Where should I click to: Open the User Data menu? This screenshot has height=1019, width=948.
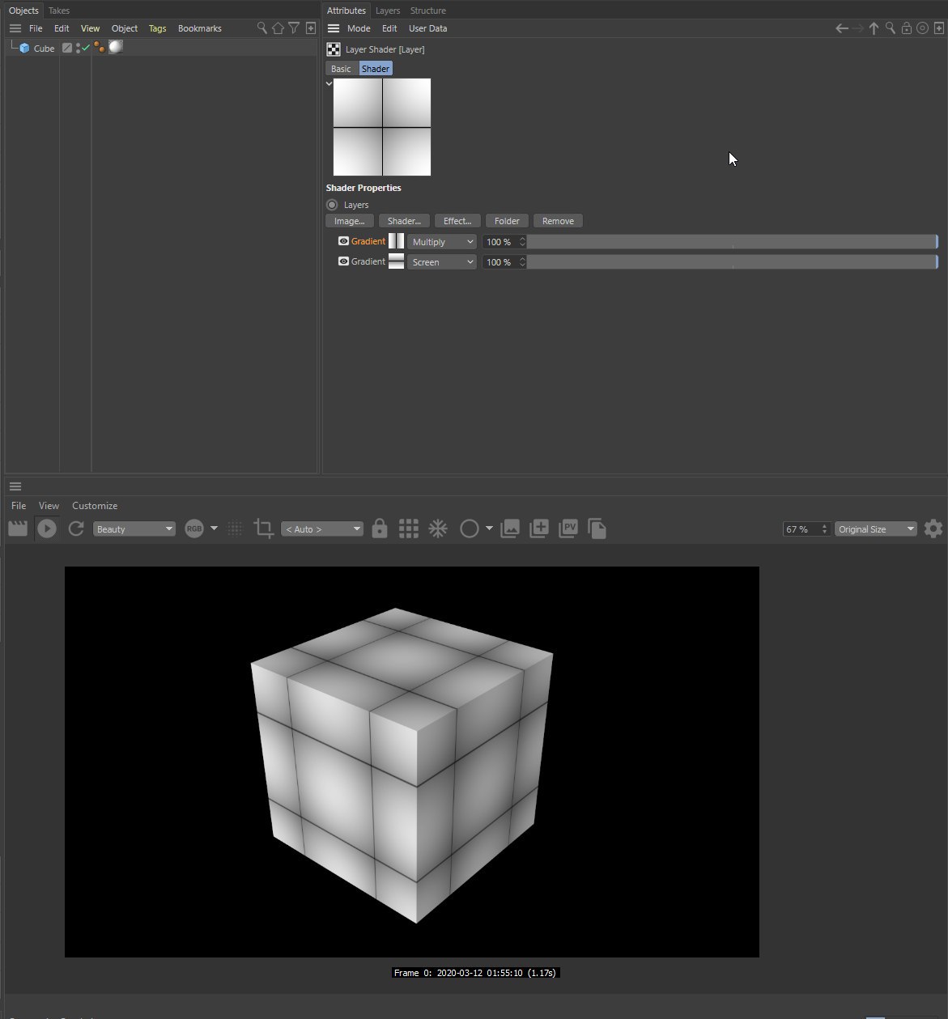point(428,28)
